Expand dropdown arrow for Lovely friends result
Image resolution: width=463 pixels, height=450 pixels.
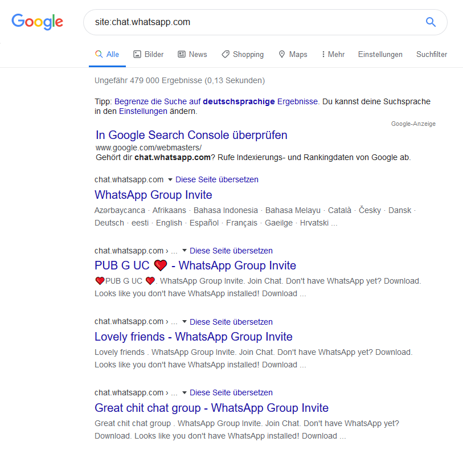185,321
